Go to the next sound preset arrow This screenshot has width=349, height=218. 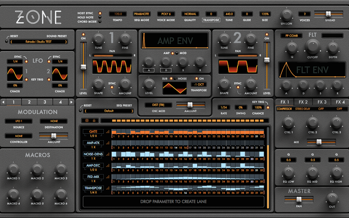(x=66, y=41)
